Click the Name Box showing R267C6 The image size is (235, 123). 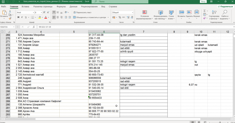click(7, 27)
